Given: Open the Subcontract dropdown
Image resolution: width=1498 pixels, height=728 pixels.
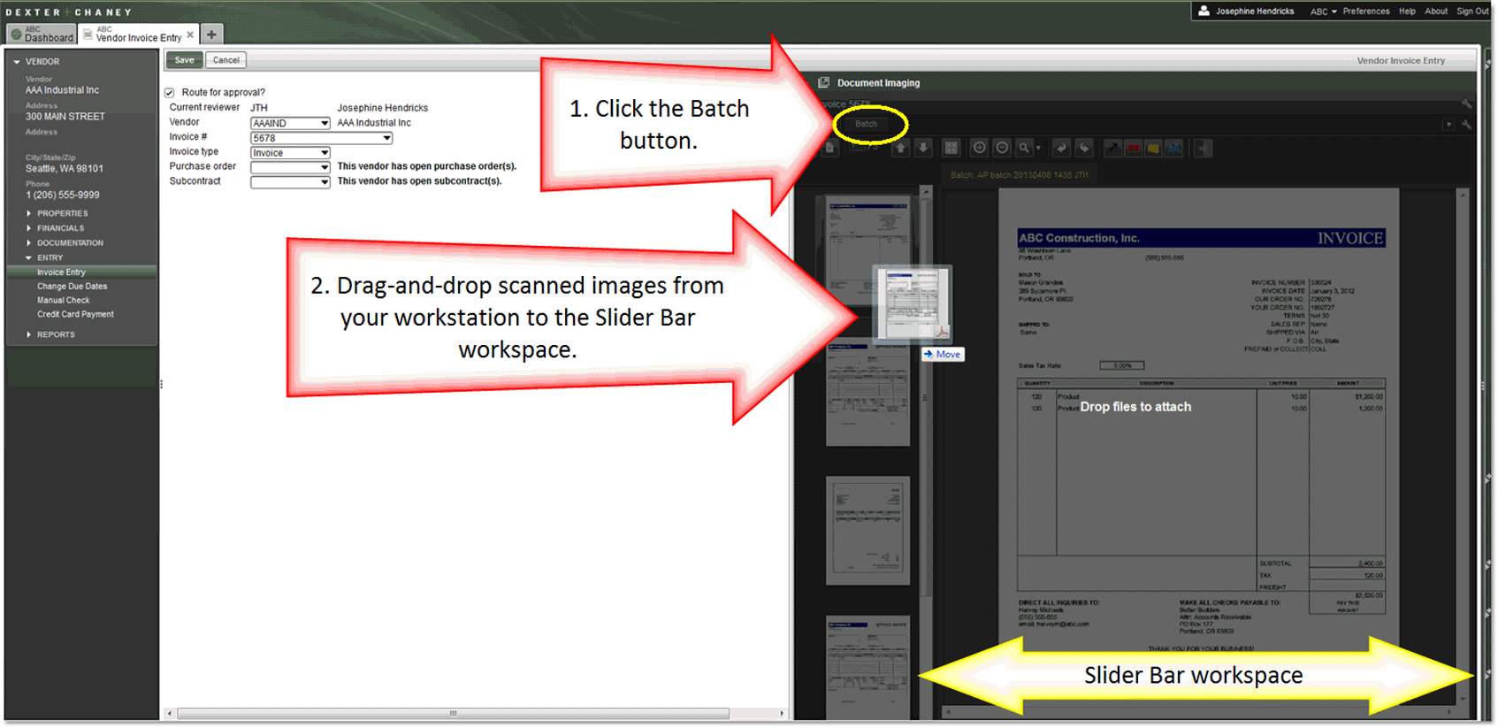Looking at the screenshot, I should point(290,182).
